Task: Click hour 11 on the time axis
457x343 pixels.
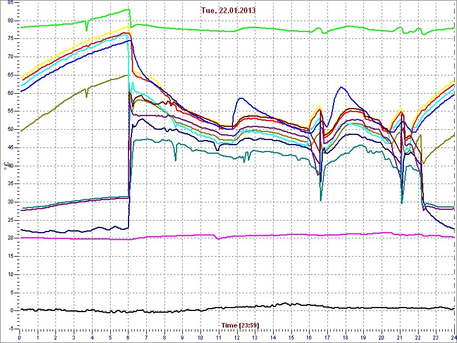Action: (x=219, y=338)
